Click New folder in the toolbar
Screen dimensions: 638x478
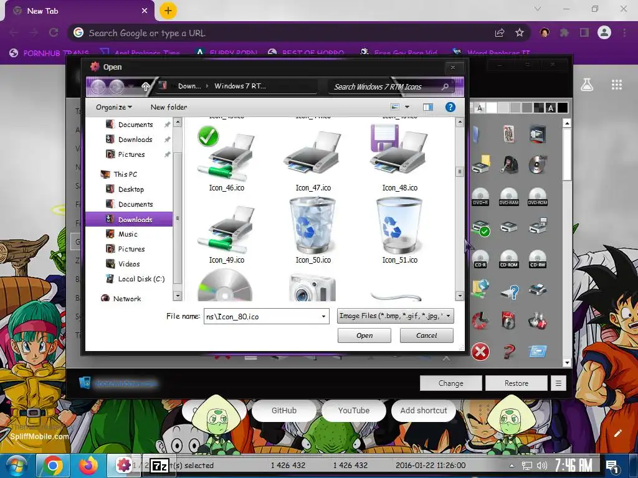tap(169, 107)
